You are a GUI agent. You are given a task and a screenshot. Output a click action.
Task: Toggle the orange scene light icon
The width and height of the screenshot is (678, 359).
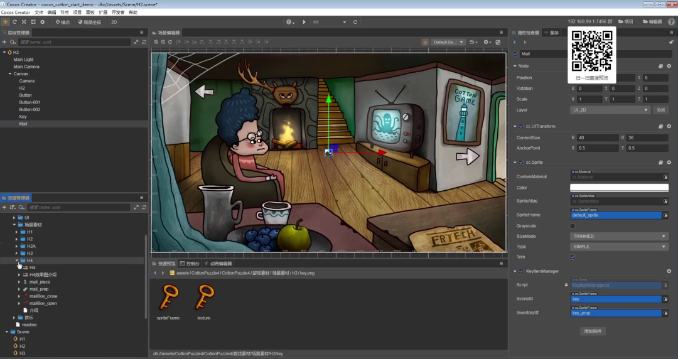pyautogui.click(x=426, y=43)
